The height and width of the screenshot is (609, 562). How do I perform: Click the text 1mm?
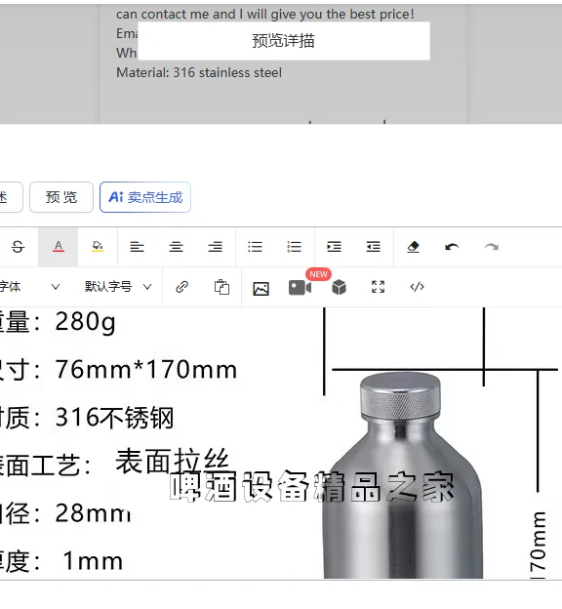[x=93, y=561]
